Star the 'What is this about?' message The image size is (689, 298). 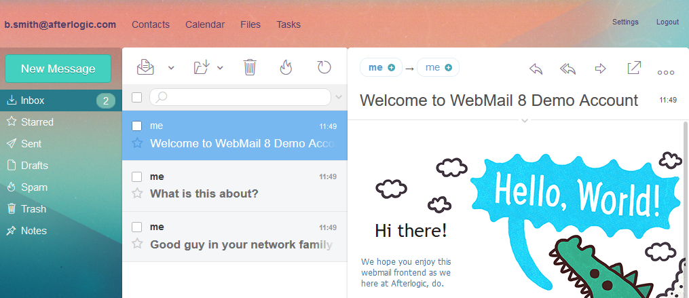pyautogui.click(x=137, y=193)
